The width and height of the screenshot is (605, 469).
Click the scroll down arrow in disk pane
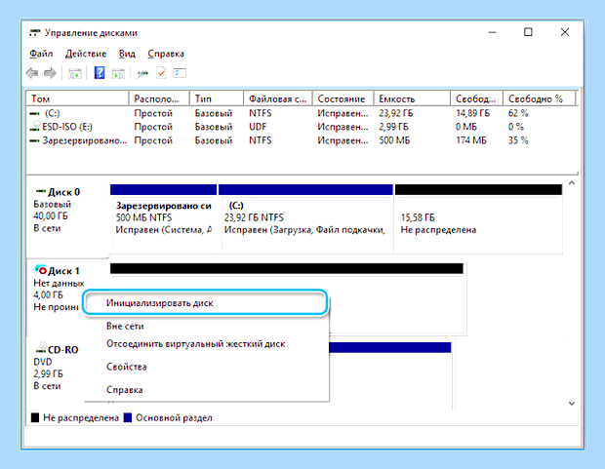pos(572,404)
